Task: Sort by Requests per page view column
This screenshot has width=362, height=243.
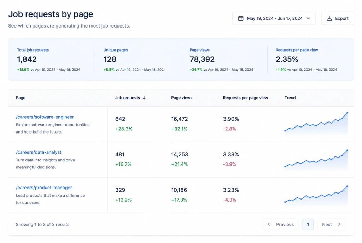Action: pos(245,98)
